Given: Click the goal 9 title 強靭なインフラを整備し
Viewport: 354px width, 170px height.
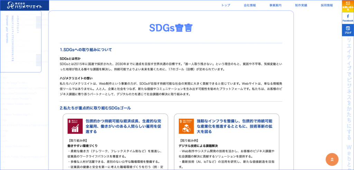Looking at the screenshot, I should pos(235,126).
